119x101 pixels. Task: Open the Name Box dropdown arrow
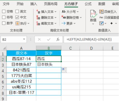pyautogui.click(x=24, y=39)
